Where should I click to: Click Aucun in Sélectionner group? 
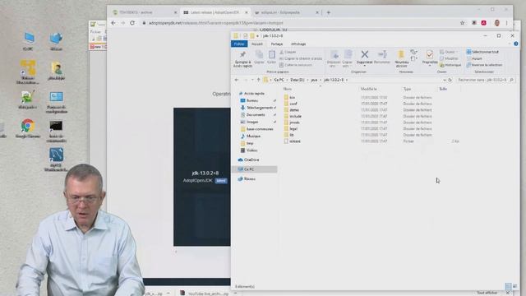(474, 58)
